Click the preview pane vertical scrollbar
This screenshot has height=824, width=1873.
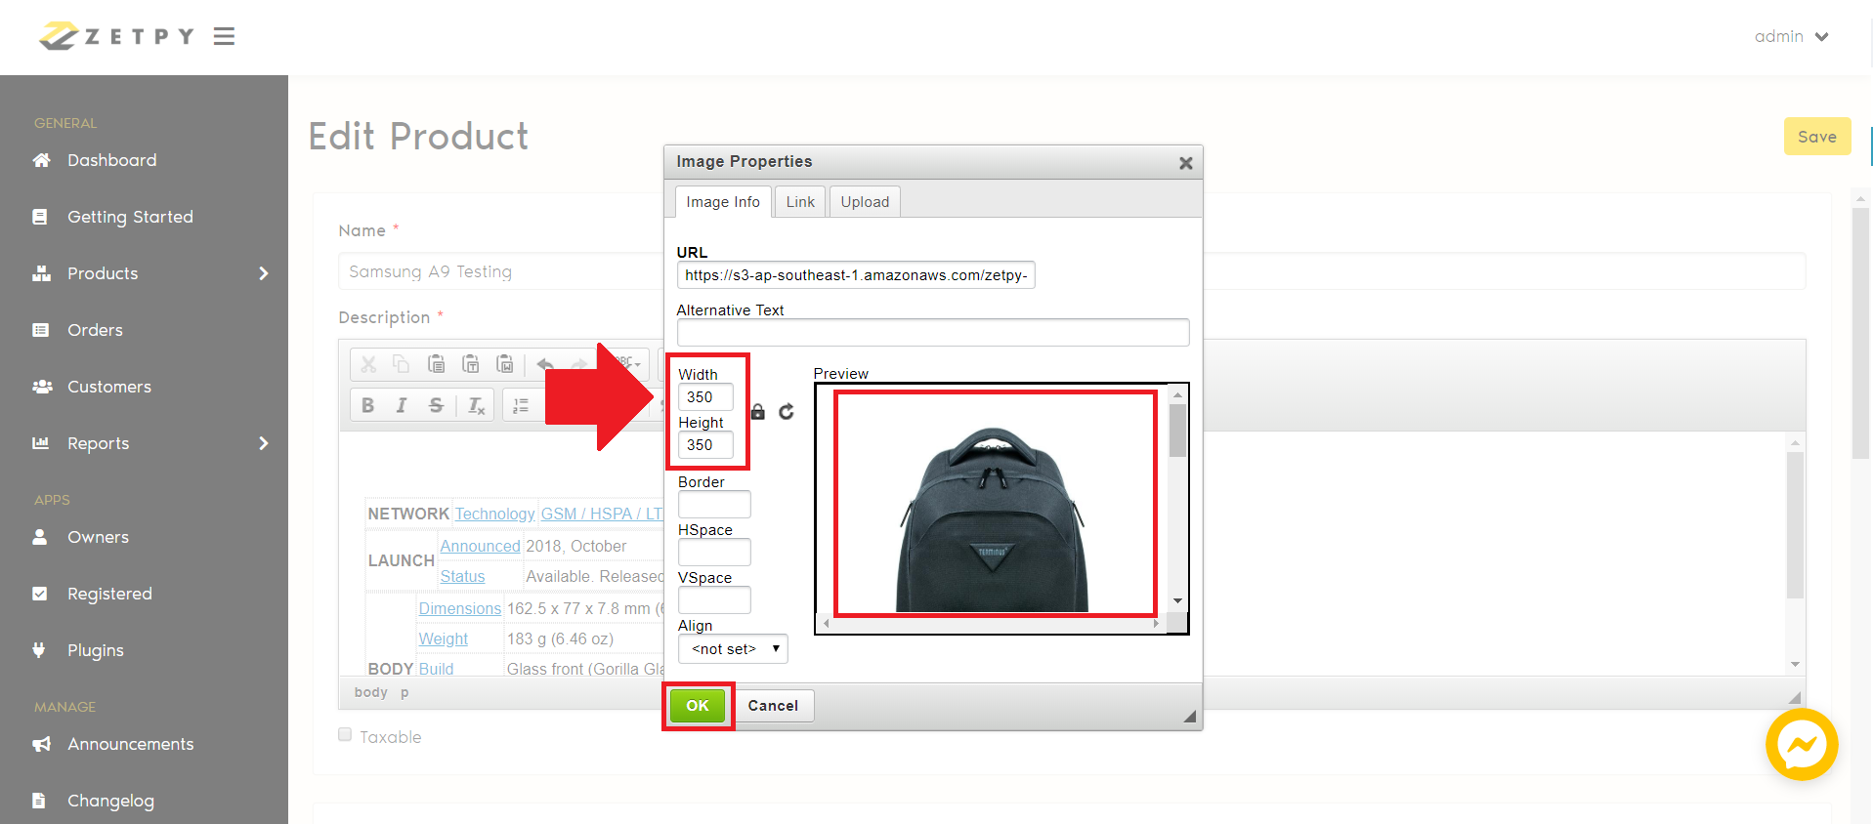[1178, 498]
